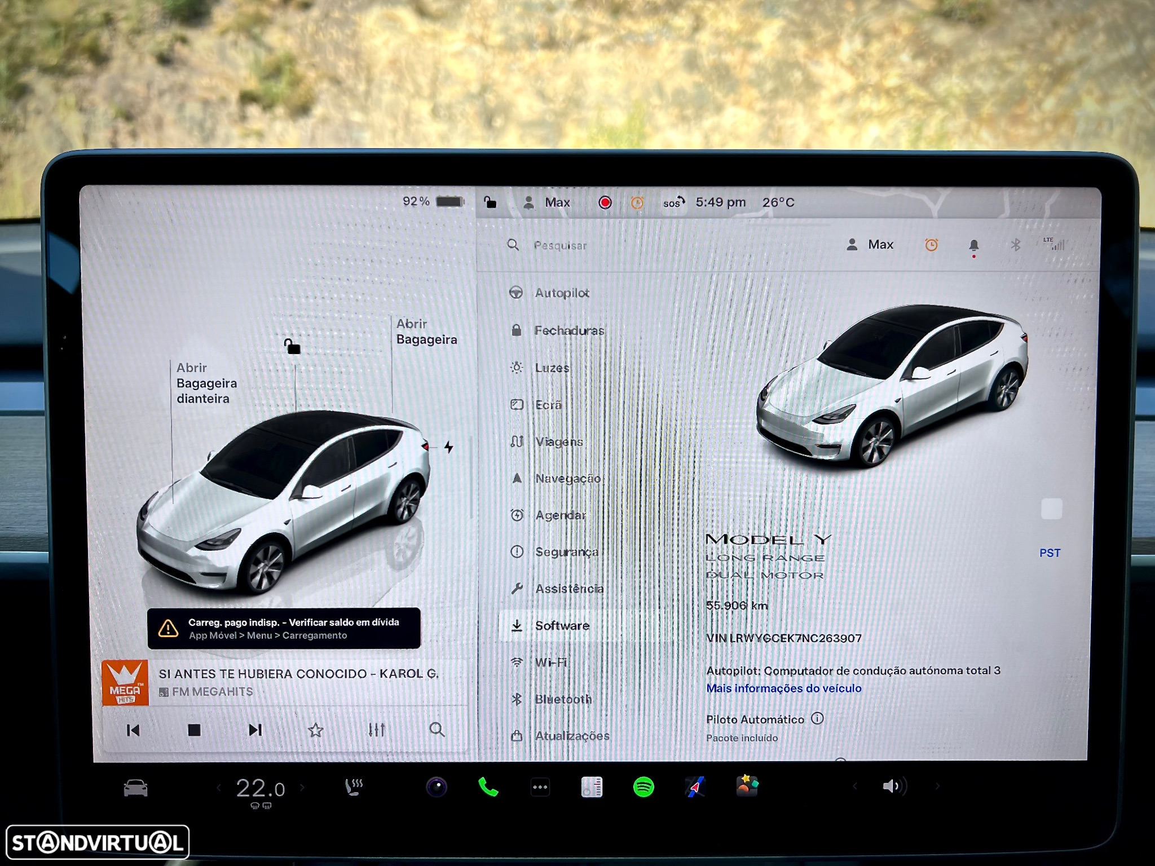Image resolution: width=1155 pixels, height=866 pixels.
Task: Tap the LTE signal strength icon
Action: click(1053, 244)
